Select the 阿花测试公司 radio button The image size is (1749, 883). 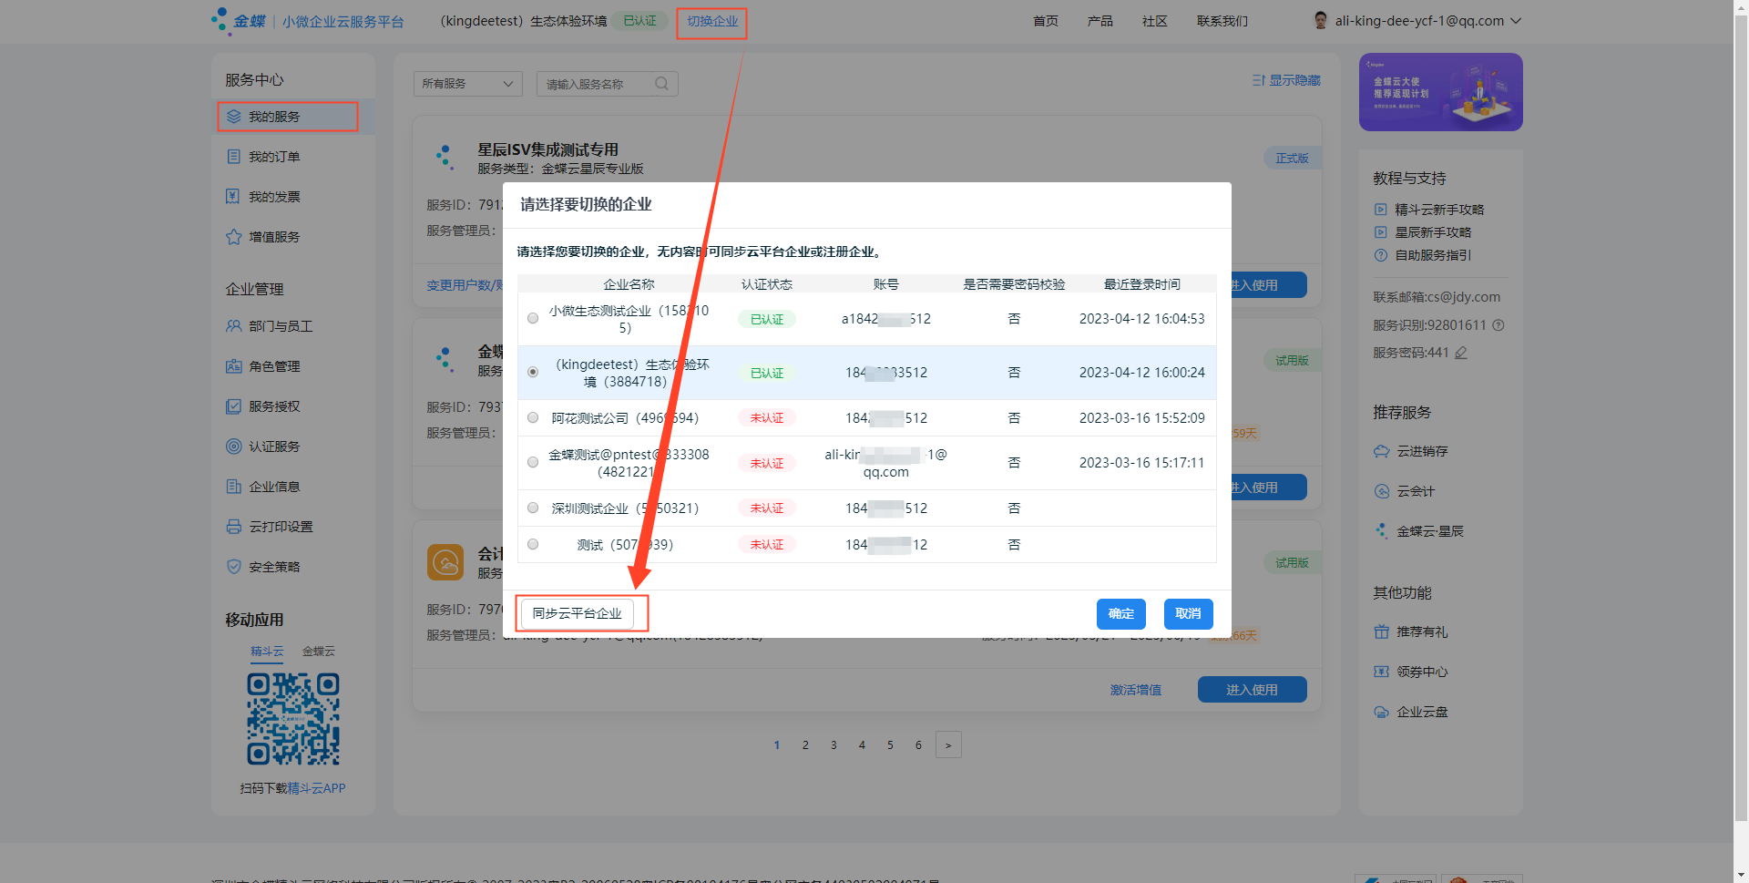click(533, 417)
